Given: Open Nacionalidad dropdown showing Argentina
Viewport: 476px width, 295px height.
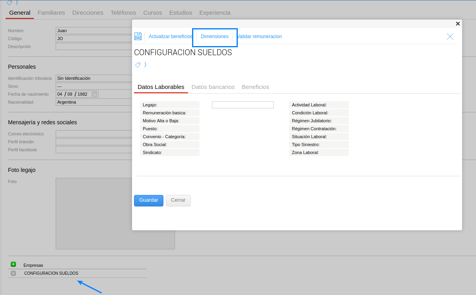Looking at the screenshot, I should 94,102.
